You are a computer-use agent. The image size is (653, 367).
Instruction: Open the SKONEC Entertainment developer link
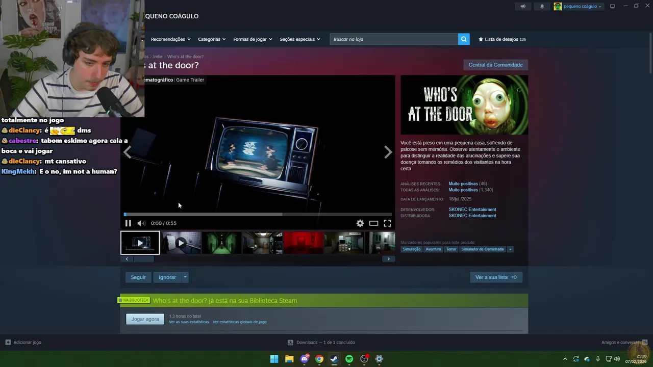coord(472,209)
